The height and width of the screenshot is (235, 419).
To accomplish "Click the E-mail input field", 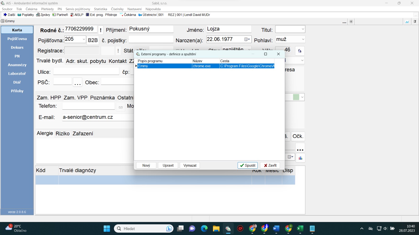I will 98,117.
